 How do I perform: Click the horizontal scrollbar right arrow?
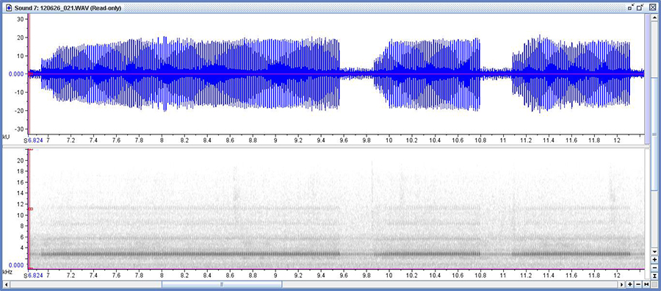(x=621, y=284)
